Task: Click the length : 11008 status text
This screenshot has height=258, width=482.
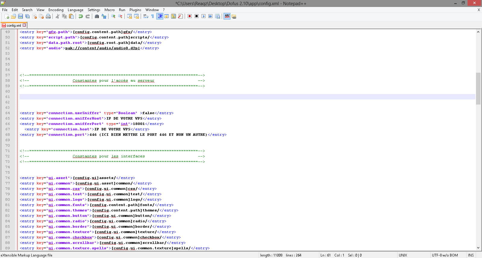Action: 271,255
